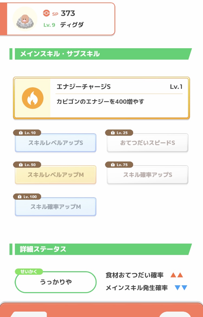
Task: Tap the うっかりや nature box
Action: pos(56,282)
